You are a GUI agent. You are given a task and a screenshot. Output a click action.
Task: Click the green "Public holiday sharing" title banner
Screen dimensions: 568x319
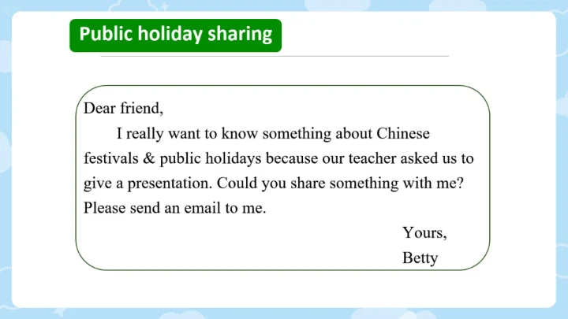[x=175, y=35]
